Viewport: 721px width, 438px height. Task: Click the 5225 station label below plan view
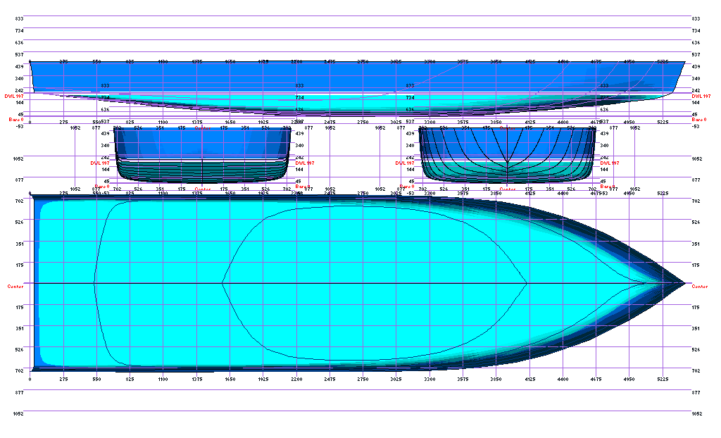pos(663,379)
